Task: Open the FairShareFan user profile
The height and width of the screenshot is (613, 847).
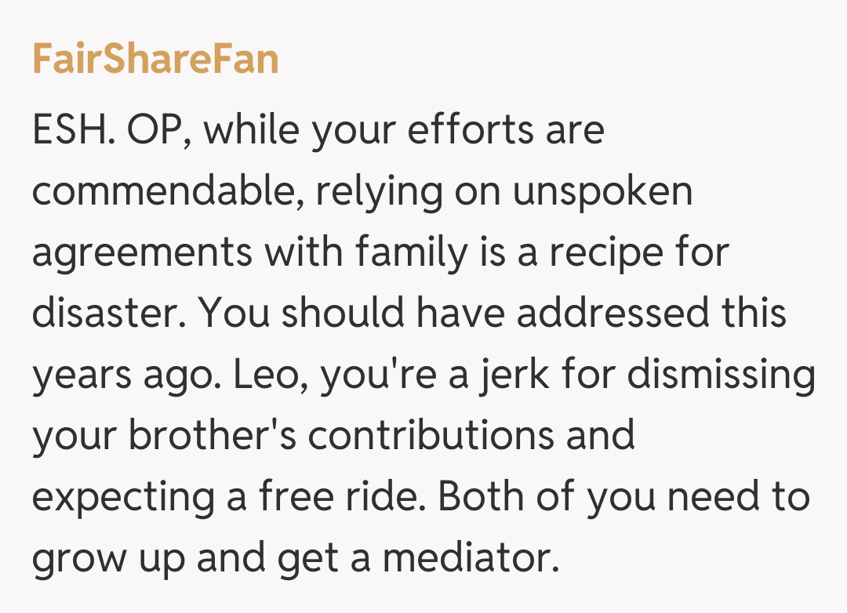Action: (x=155, y=60)
